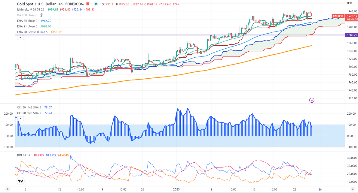The width and height of the screenshot is (358, 193).
Task: Collapse the CCI pane legend chevron
Action: (20, 119)
